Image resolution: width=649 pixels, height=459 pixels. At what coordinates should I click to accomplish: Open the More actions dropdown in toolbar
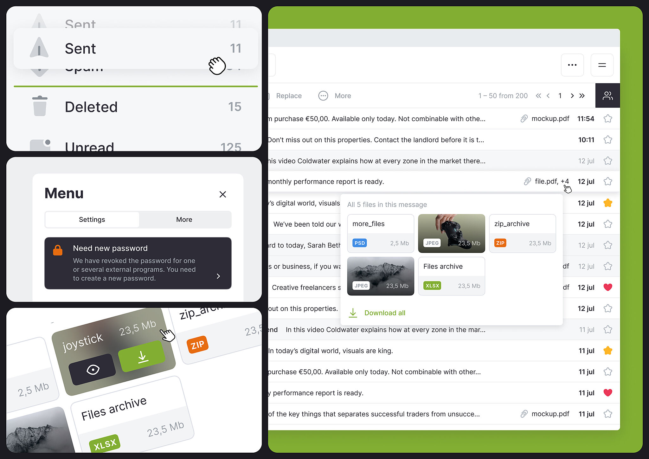(x=335, y=96)
